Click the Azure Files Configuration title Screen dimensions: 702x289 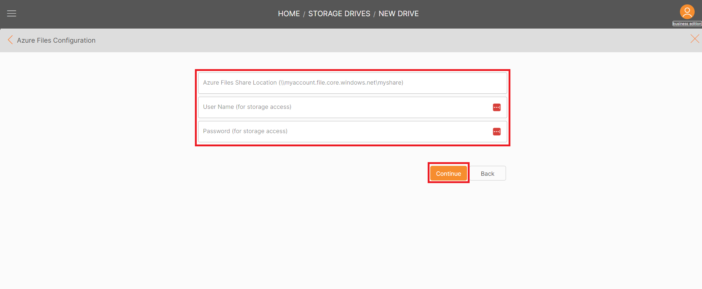coord(56,40)
